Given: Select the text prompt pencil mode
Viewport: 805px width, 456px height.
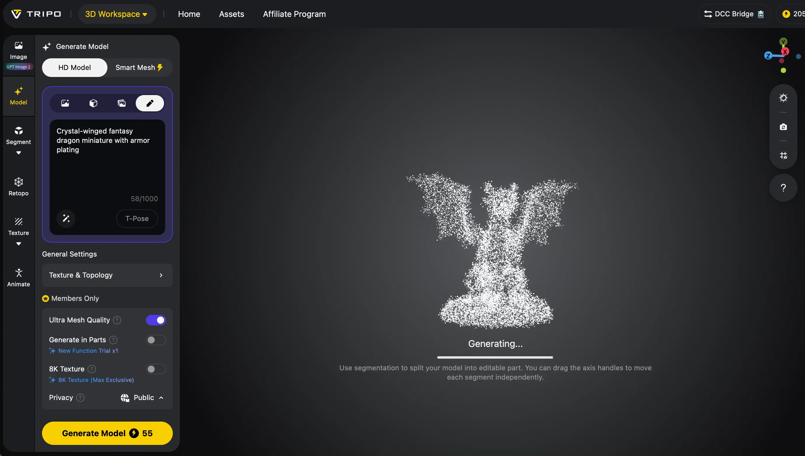Looking at the screenshot, I should pos(149,103).
